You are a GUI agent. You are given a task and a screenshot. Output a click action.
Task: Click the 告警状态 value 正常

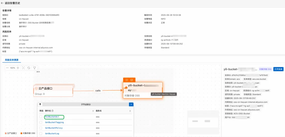163,23
